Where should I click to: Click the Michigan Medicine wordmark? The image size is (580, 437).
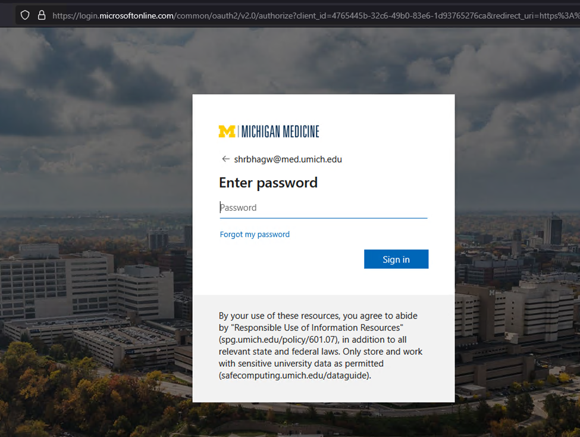pos(280,132)
